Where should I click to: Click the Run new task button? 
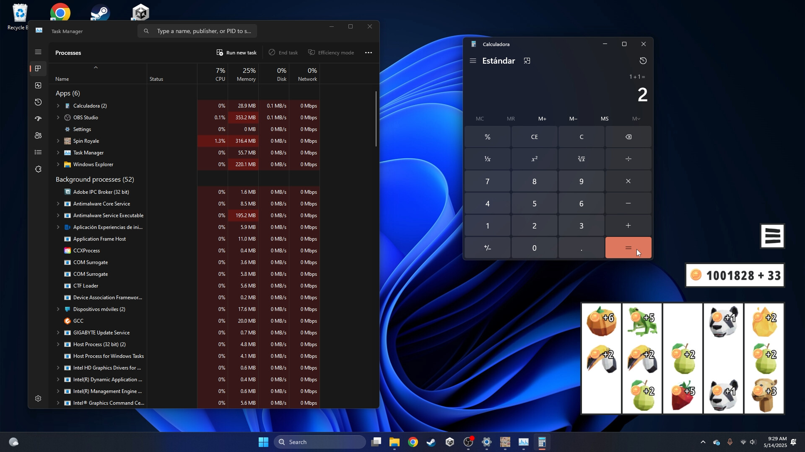[x=237, y=52]
